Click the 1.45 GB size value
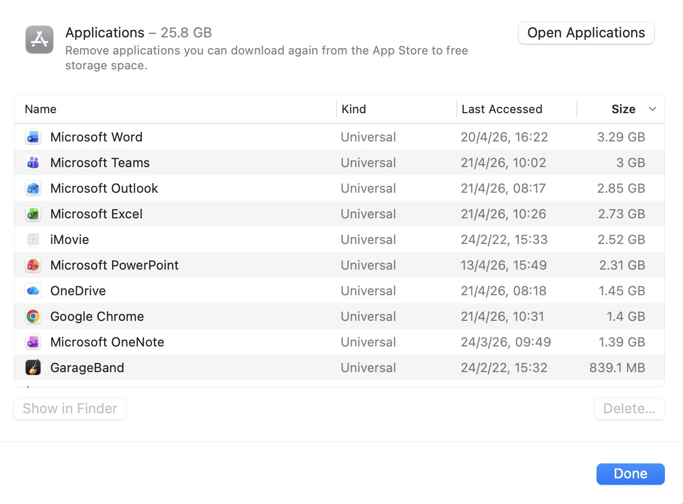Screen dimensions: 683x504 click(622, 291)
